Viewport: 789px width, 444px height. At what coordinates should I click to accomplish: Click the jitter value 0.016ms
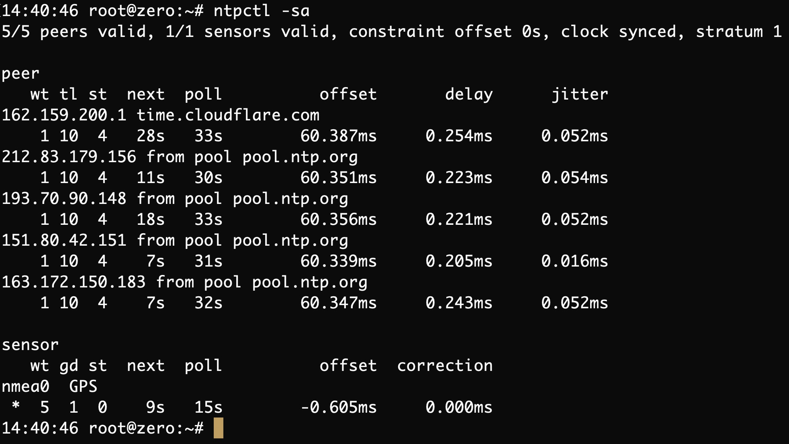(574, 261)
